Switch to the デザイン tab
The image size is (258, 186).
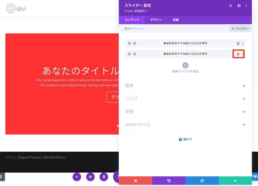(x=156, y=20)
